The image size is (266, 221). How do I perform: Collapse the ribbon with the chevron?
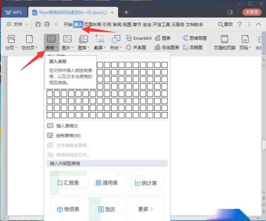(x=259, y=24)
